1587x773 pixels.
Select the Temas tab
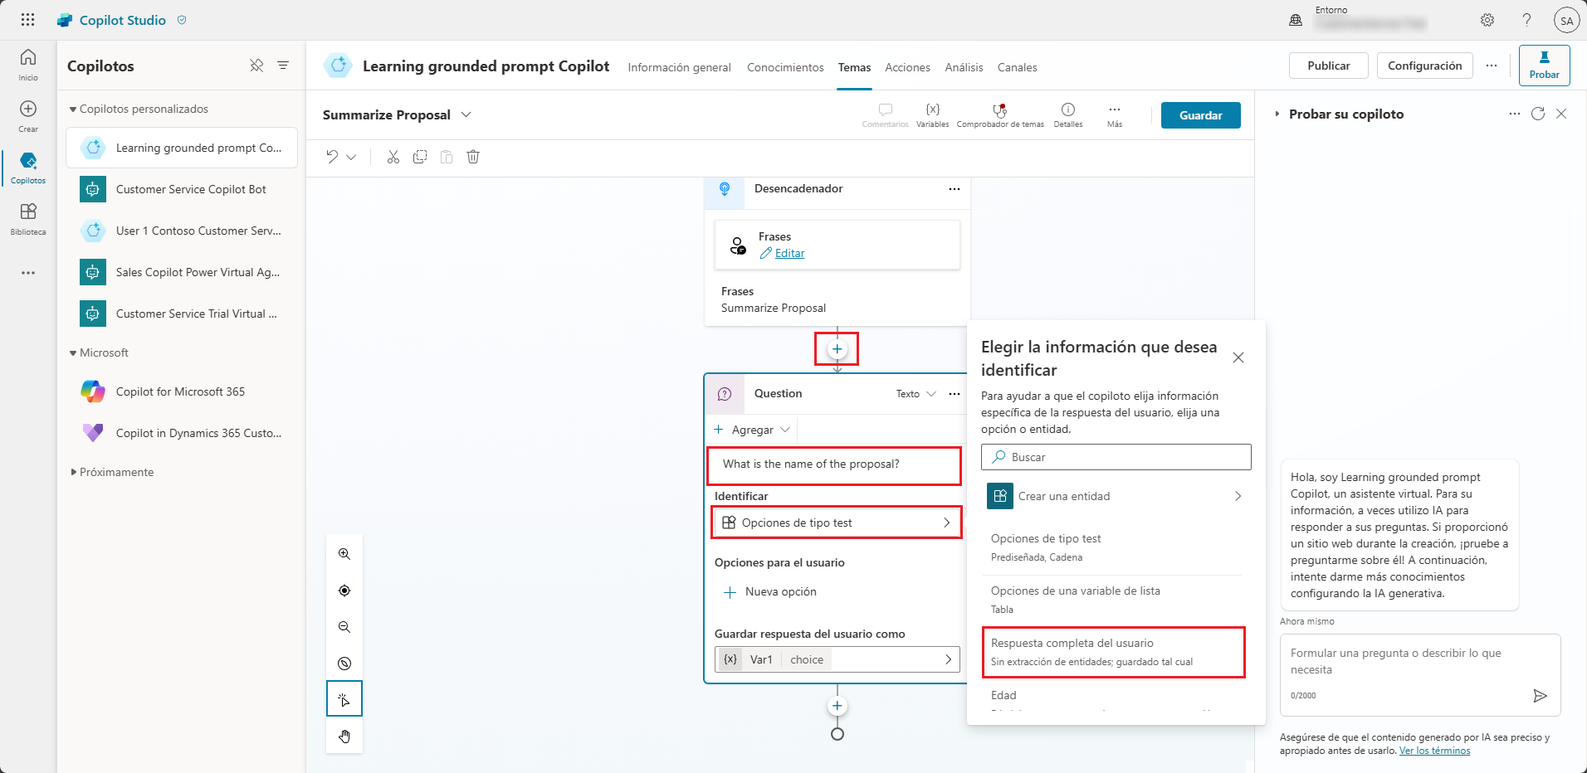click(x=854, y=67)
